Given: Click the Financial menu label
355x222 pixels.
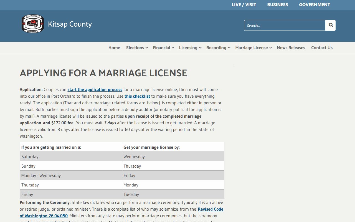Looking at the screenshot, I should click(x=161, y=48).
